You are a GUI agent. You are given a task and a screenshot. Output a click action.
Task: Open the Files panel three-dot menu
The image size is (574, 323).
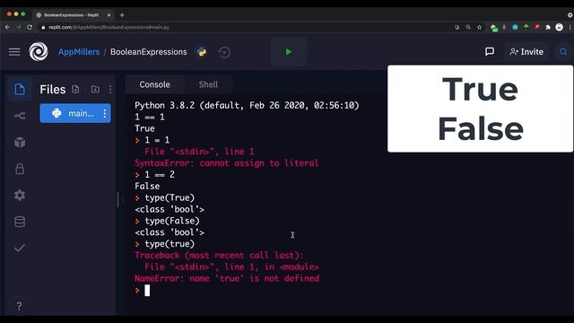[110, 89]
